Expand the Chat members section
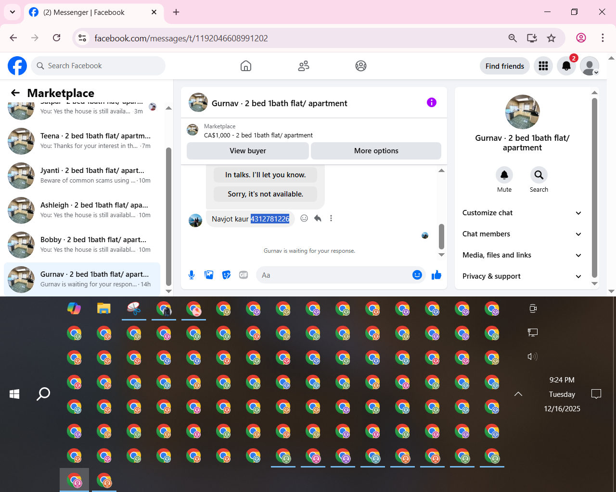Viewport: 616px width, 492px height. pos(522,234)
